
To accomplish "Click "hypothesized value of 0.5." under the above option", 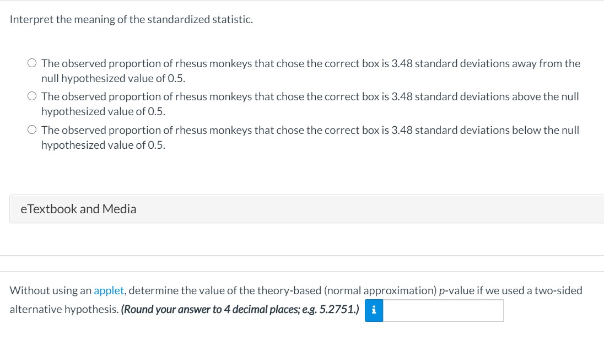I will [x=103, y=111].
